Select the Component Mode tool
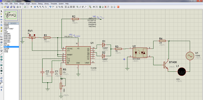Screen dimensions: 203x100 1,14
